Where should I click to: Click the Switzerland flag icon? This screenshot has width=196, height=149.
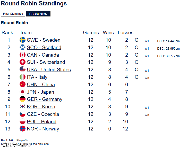tap(22, 62)
